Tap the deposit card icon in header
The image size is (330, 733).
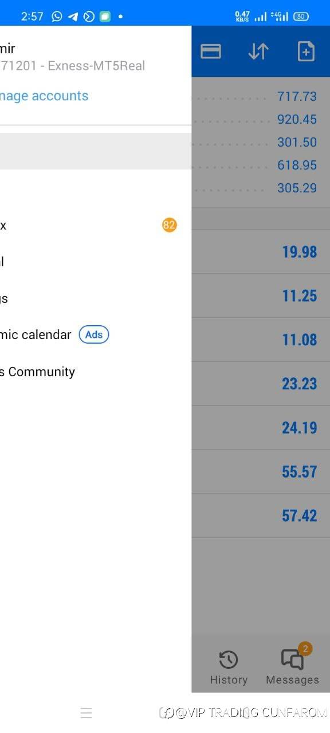click(x=211, y=52)
